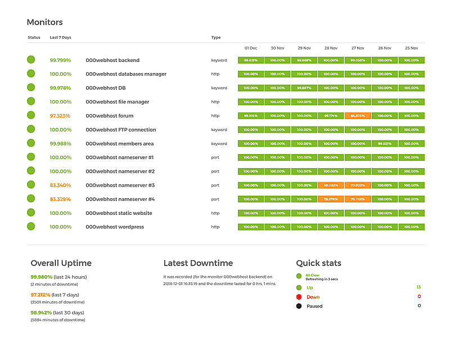
Task: Click the Latest Downtime description text
Action: pyautogui.click(x=220, y=280)
